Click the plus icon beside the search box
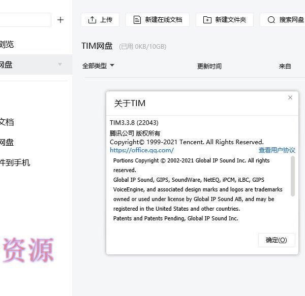This screenshot has height=296, width=305. tap(60, 20)
